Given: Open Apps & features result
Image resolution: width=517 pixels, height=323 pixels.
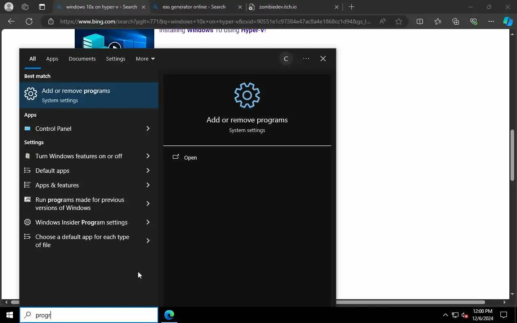Looking at the screenshot, I should 78,185.
